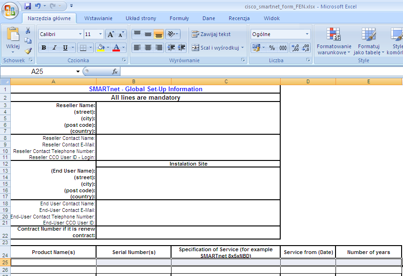Align text right
403x276 pixels.
coord(158,48)
